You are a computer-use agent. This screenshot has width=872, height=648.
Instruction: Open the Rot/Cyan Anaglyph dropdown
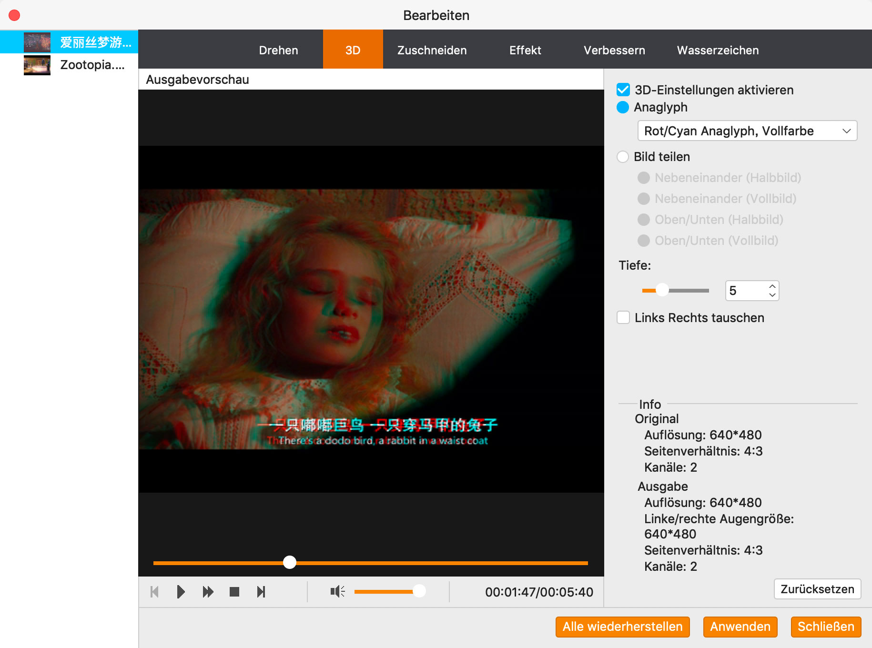747,131
